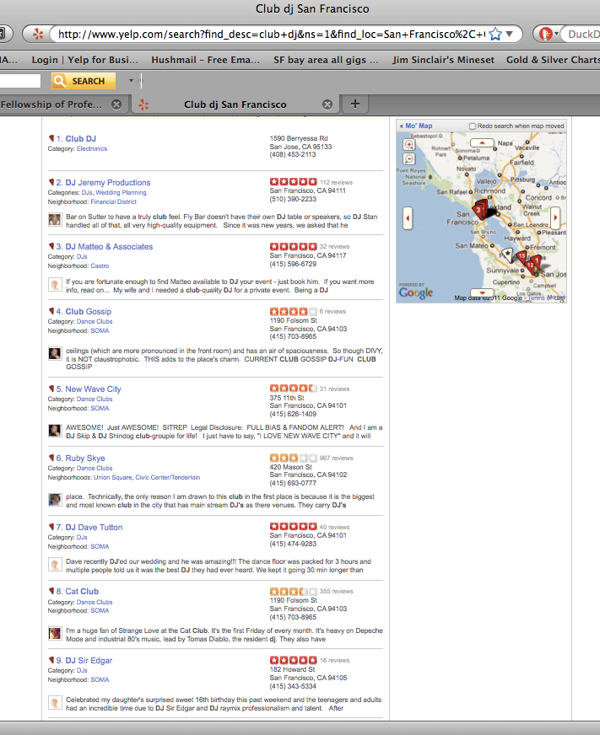Screen dimensions: 600x735
Task: Click placeholder avatar under DJ Sir Edgar
Action: coord(55,703)
